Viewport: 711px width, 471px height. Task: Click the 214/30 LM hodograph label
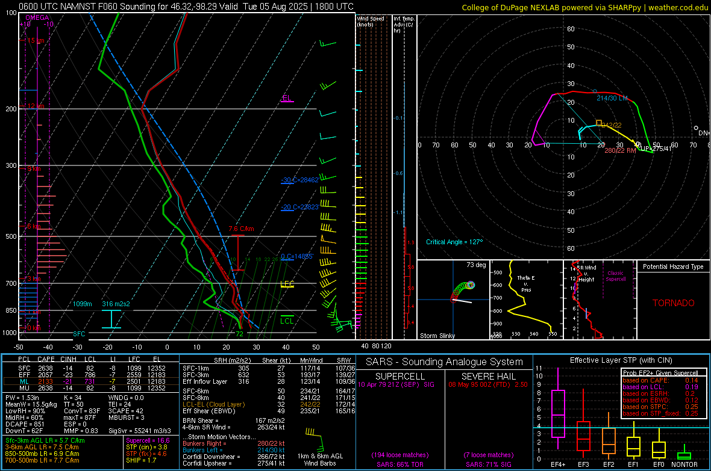[x=612, y=98]
